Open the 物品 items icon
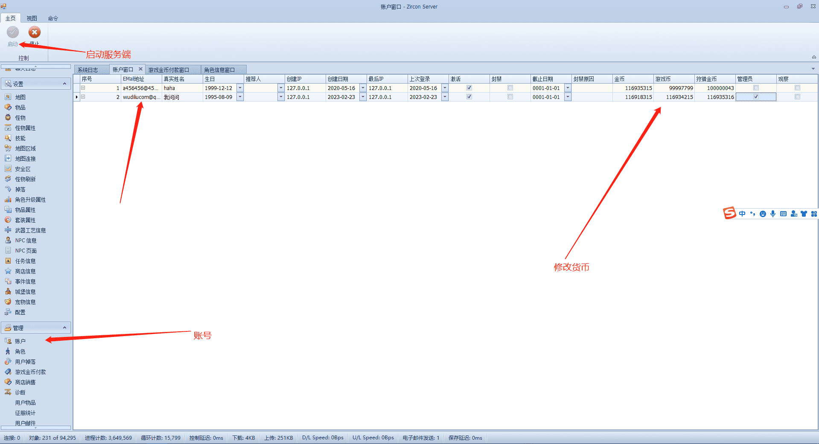 [x=8, y=107]
